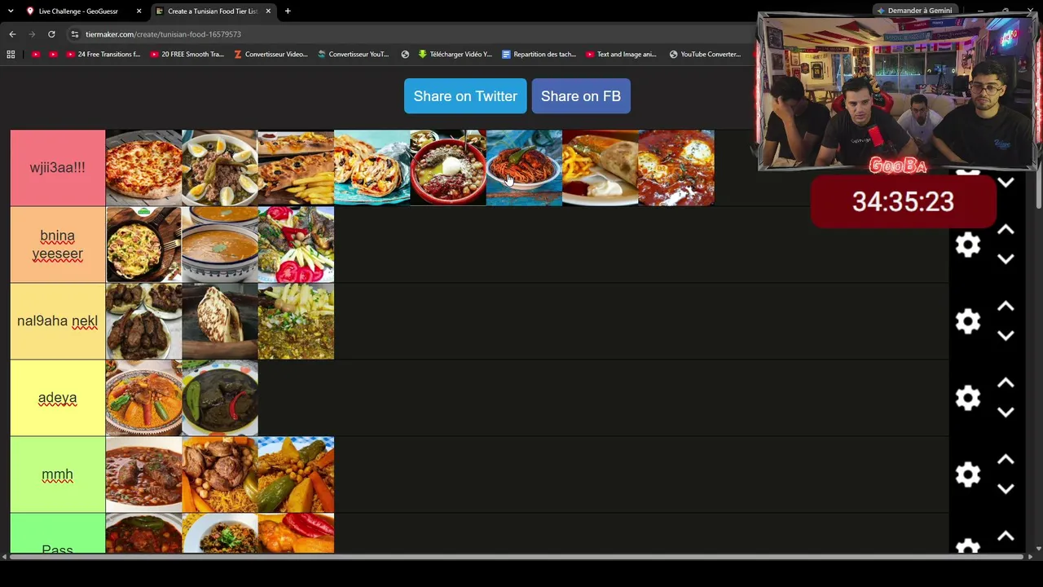Edit the wjii3aa!!! tier label

(58, 168)
